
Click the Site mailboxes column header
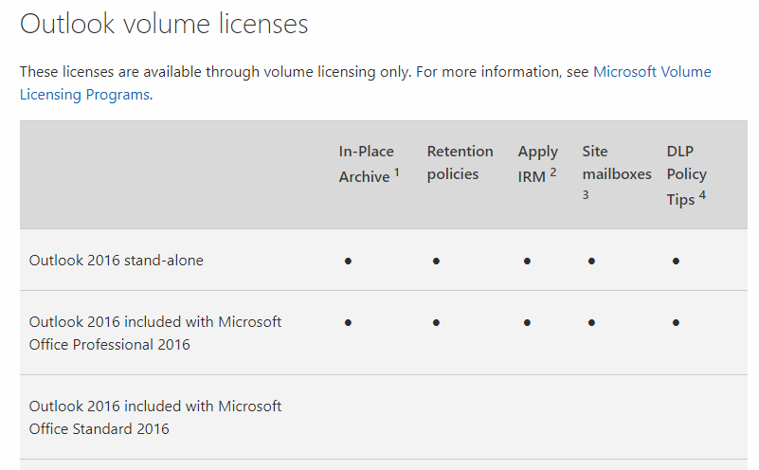[x=617, y=172]
